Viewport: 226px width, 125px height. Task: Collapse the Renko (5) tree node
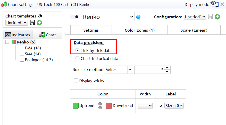[x=7, y=42]
